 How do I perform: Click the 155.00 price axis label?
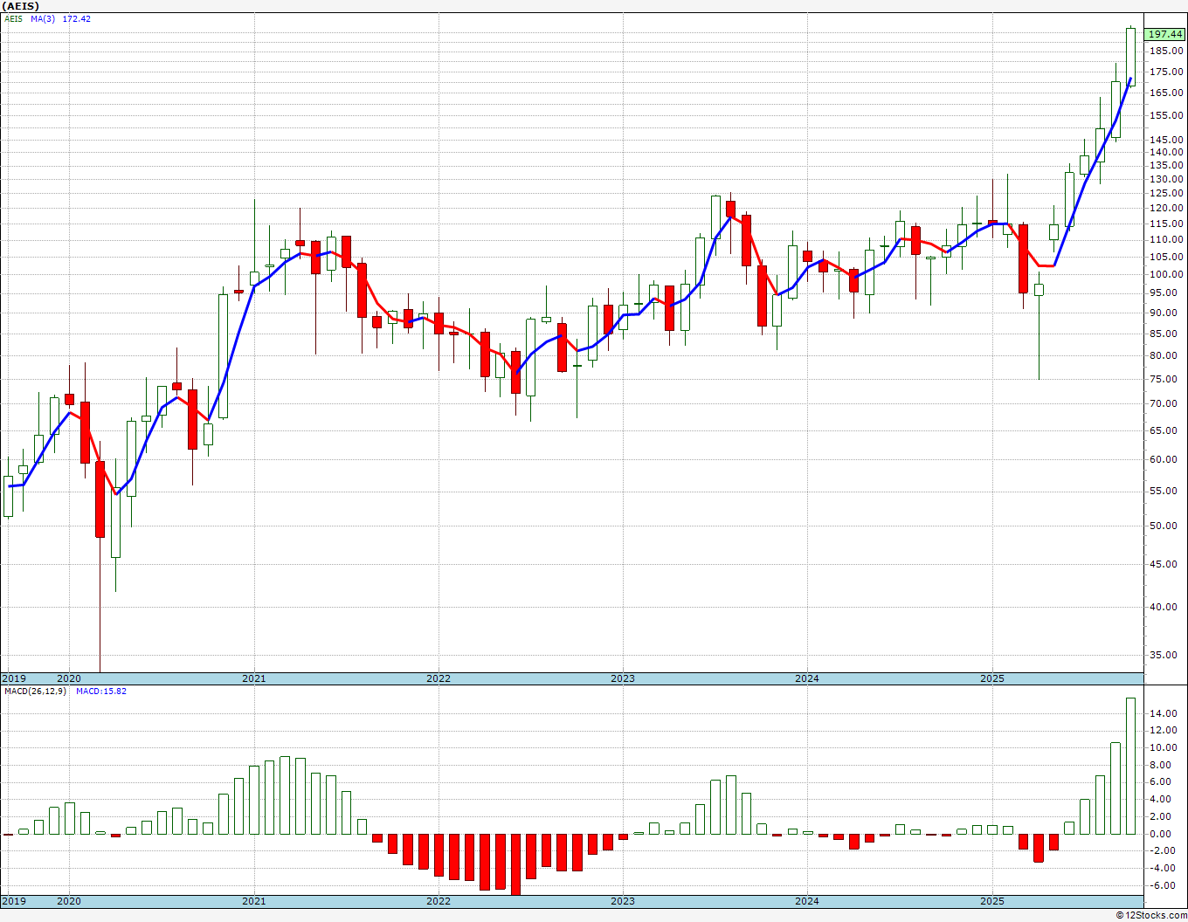1165,115
